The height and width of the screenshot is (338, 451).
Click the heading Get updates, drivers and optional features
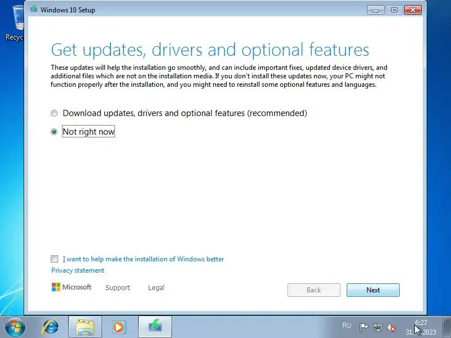tap(210, 50)
